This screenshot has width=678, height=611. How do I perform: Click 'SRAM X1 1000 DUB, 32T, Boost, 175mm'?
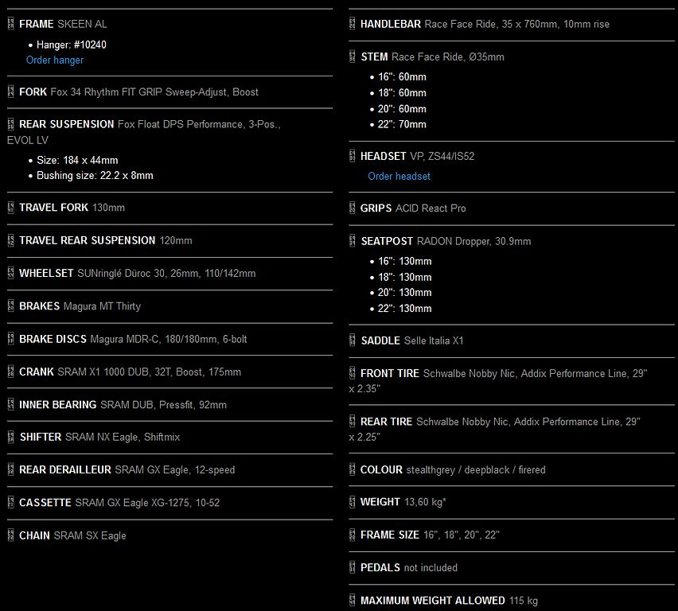click(x=149, y=372)
